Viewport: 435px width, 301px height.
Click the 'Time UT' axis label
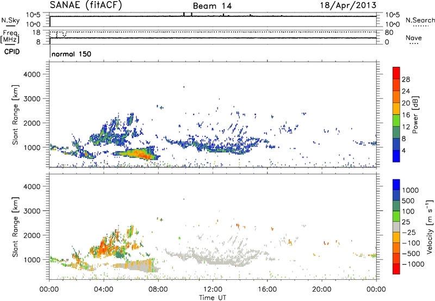213,298
